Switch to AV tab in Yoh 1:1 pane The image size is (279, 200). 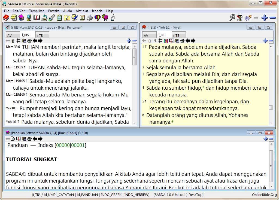tap(146, 35)
